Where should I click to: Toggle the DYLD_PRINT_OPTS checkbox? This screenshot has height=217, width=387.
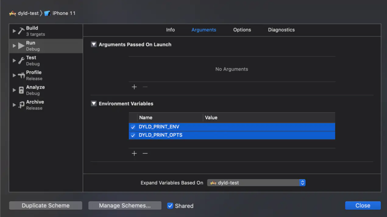pyautogui.click(x=133, y=135)
